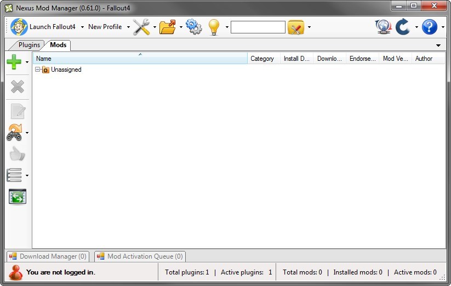This screenshot has width=451, height=286.
Task: Open the New Profile dropdown arrow
Action: click(128, 27)
